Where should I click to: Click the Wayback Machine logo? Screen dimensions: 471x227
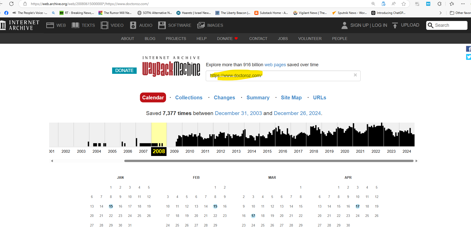coord(171,66)
